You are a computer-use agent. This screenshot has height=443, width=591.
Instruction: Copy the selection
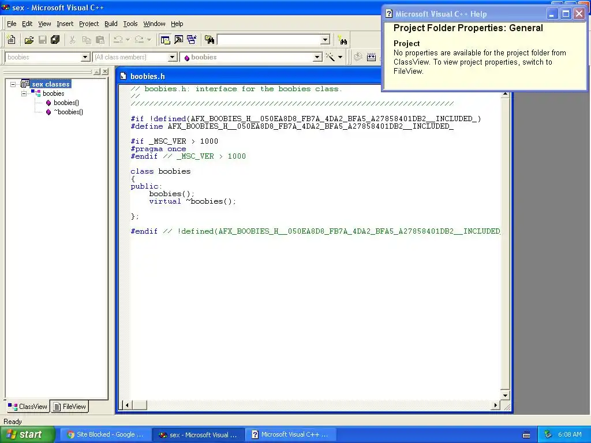[87, 40]
